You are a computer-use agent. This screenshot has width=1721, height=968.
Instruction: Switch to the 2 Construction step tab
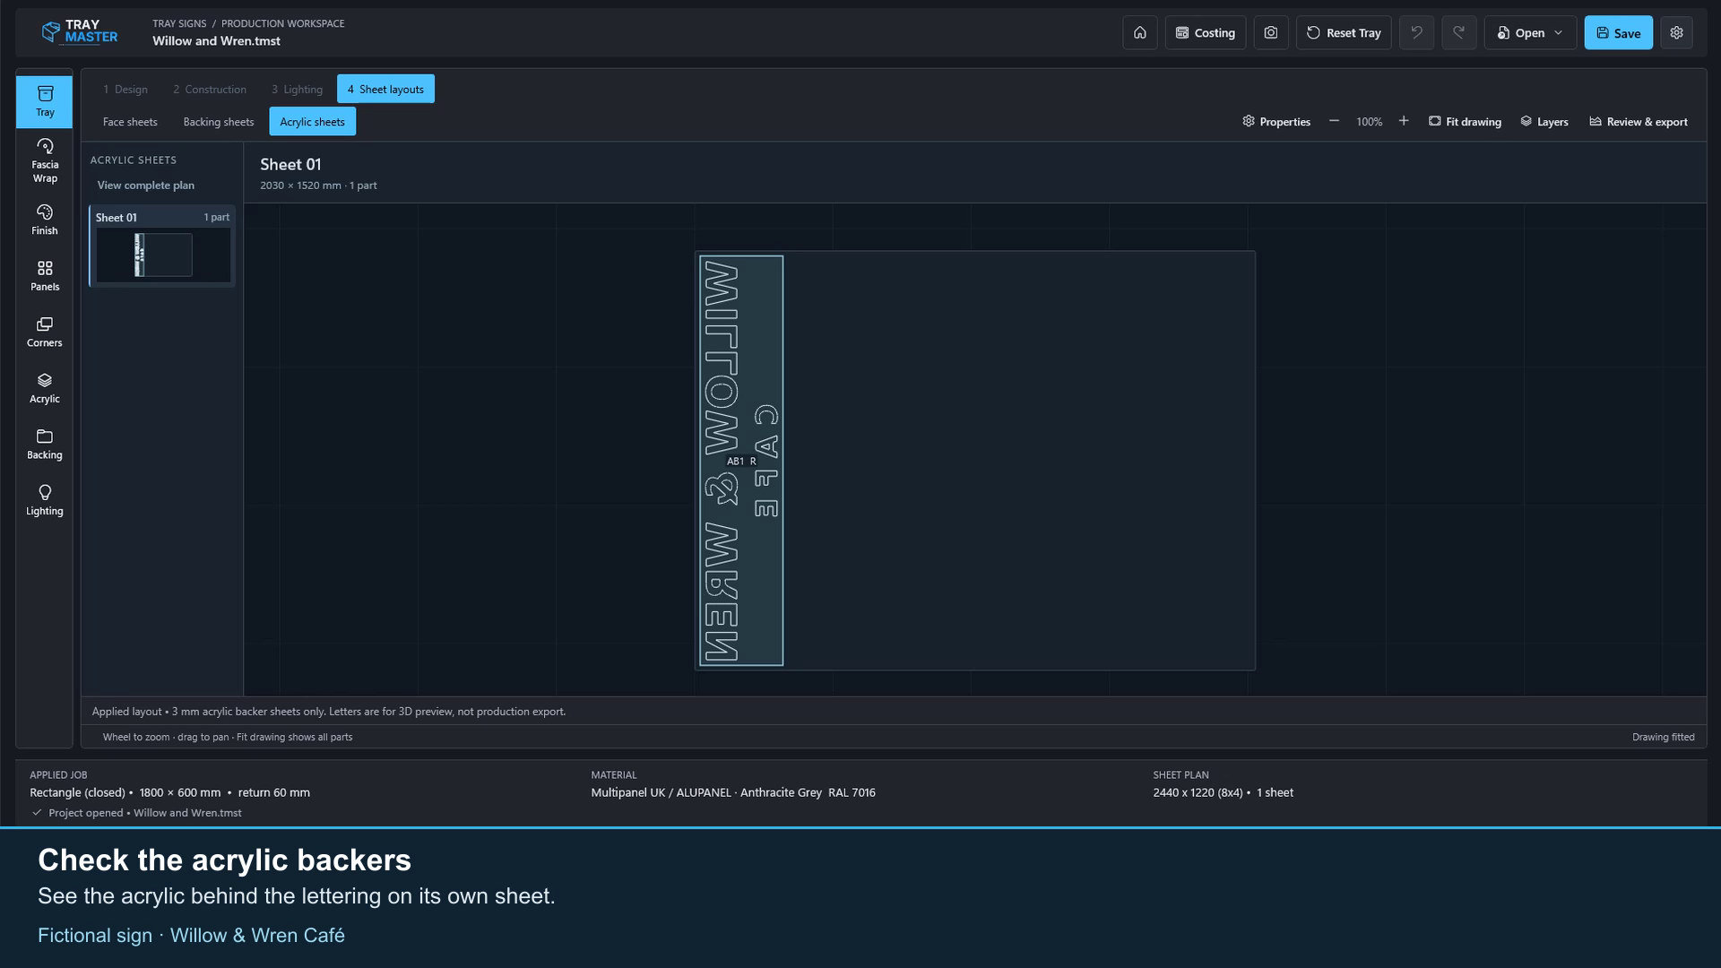tap(210, 89)
